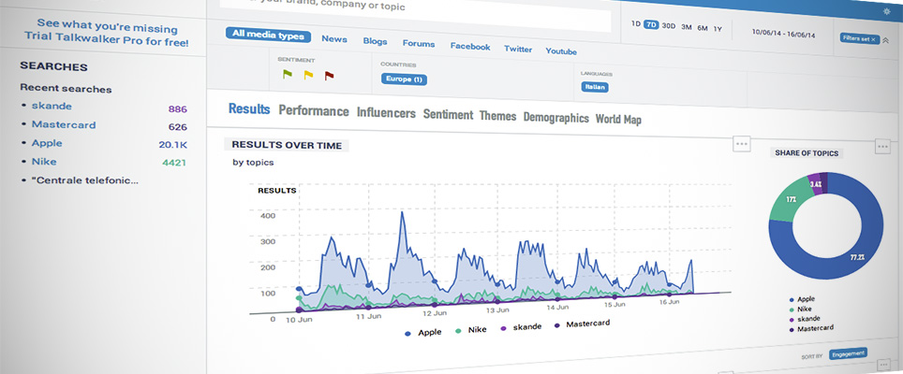
Task: Set time range to 6M
Action: point(702,27)
